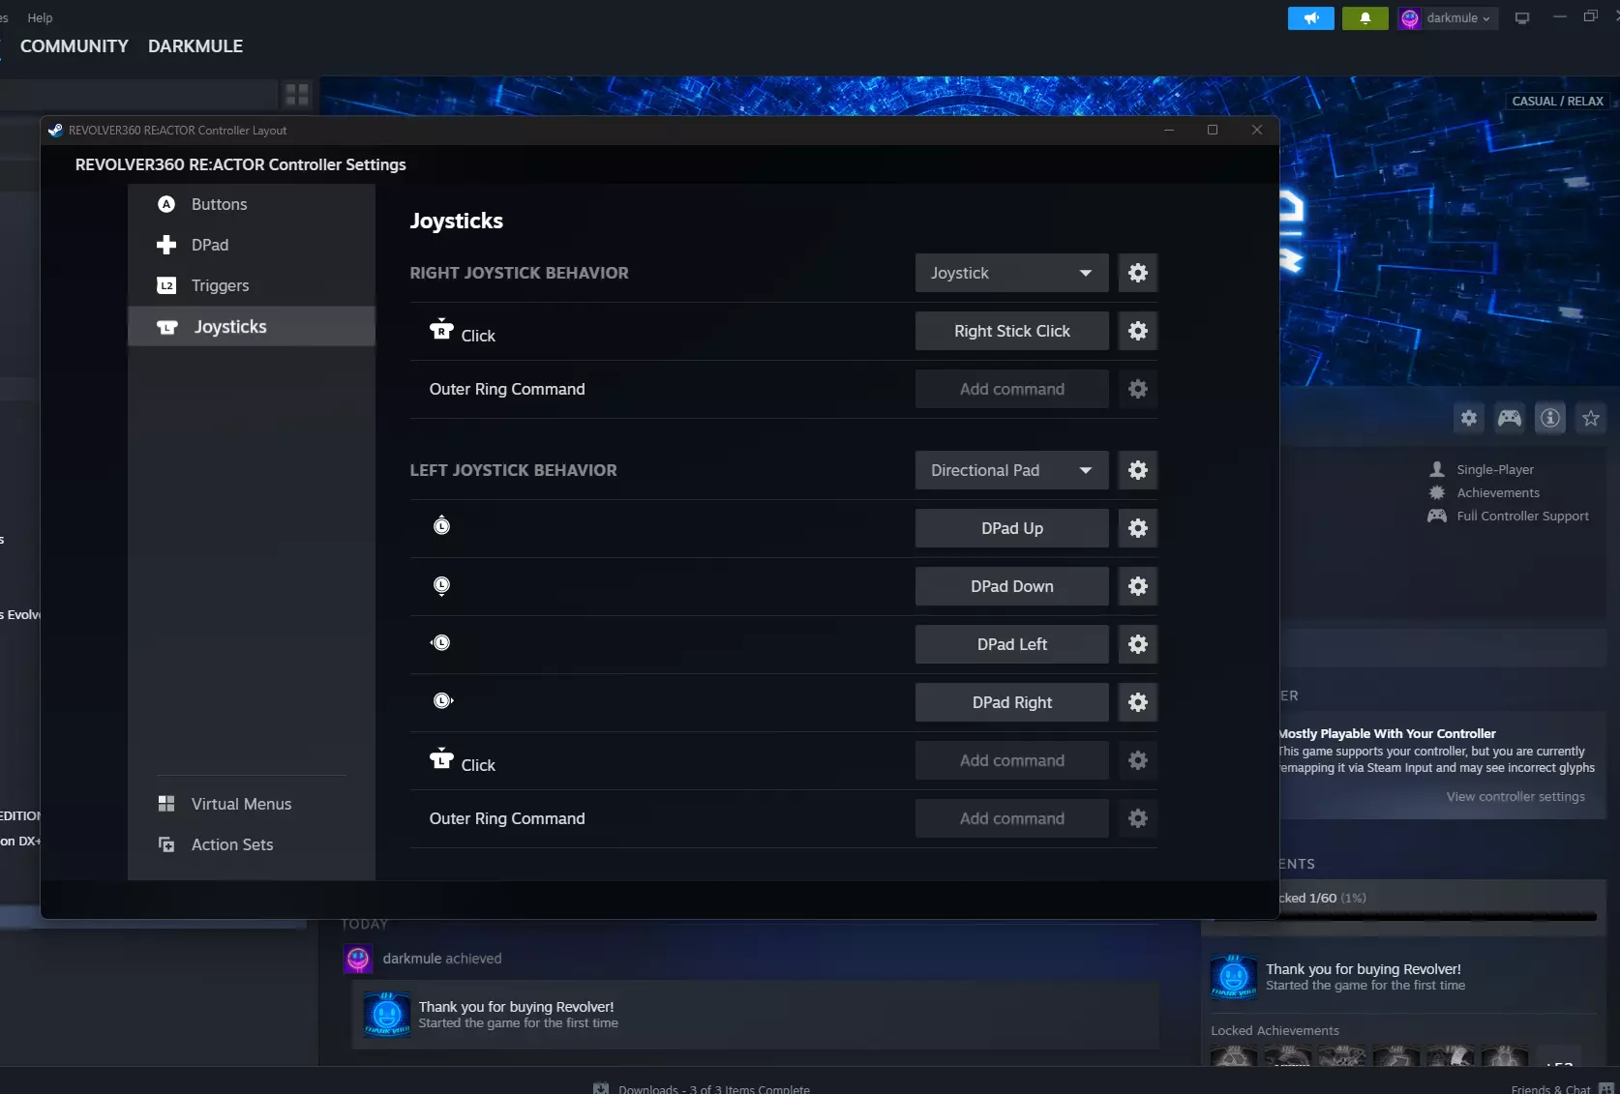Click DPad Up binding button

[x=1012, y=528]
